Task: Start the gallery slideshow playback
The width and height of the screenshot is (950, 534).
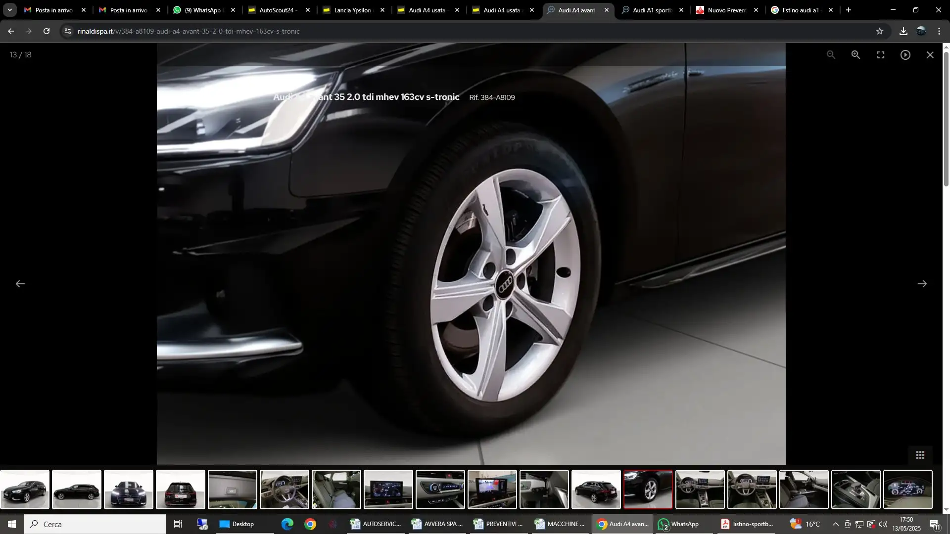Action: coord(905,55)
